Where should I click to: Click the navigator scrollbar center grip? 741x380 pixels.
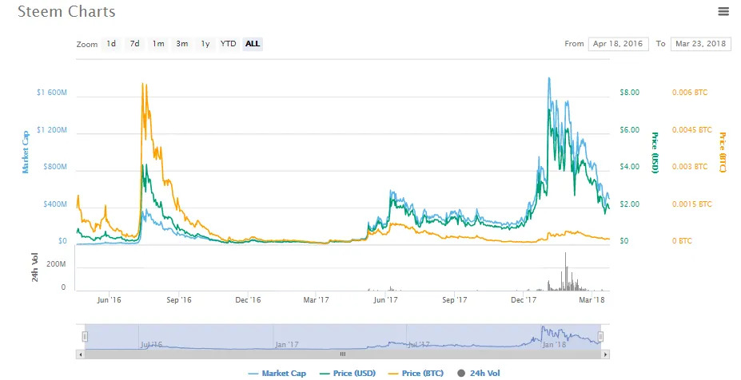(x=343, y=354)
